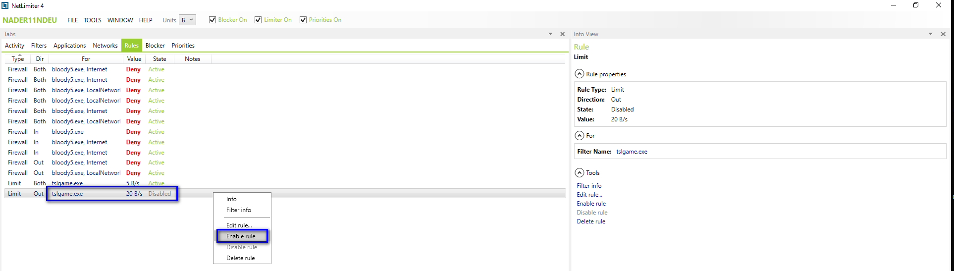Sort by the Dir column header

(40, 59)
